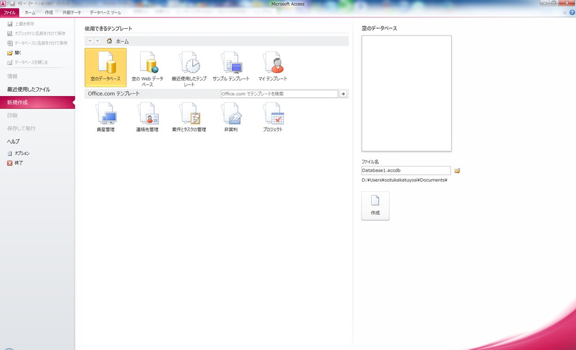Click the ファイル ribbon tab
This screenshot has height=350, width=576.
[x=10, y=12]
